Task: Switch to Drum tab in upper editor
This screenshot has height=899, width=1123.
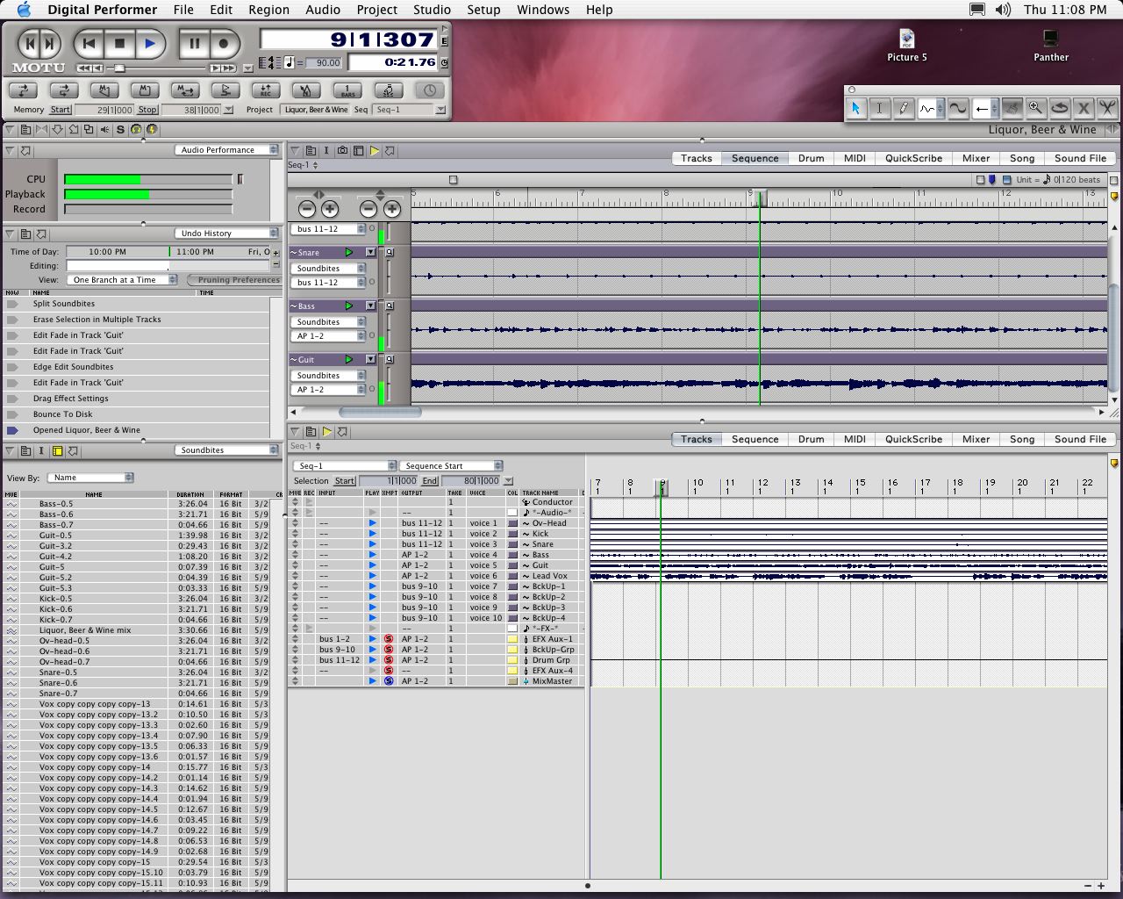Action: click(811, 159)
